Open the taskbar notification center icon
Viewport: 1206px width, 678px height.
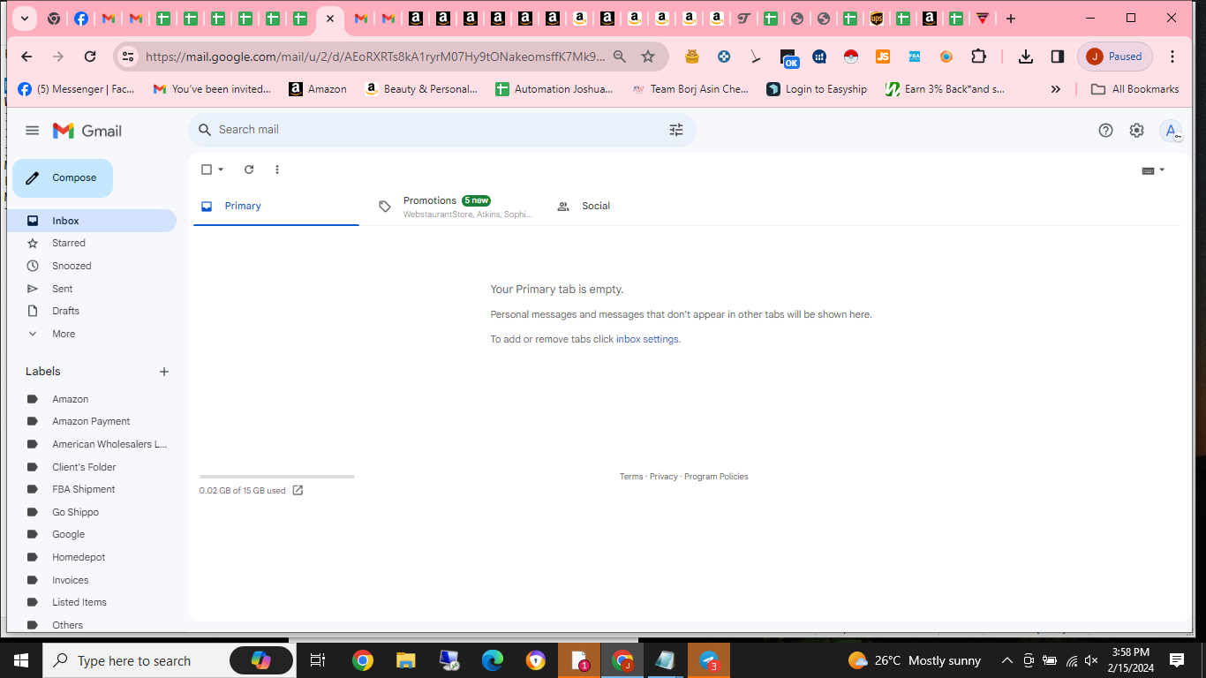1177,660
